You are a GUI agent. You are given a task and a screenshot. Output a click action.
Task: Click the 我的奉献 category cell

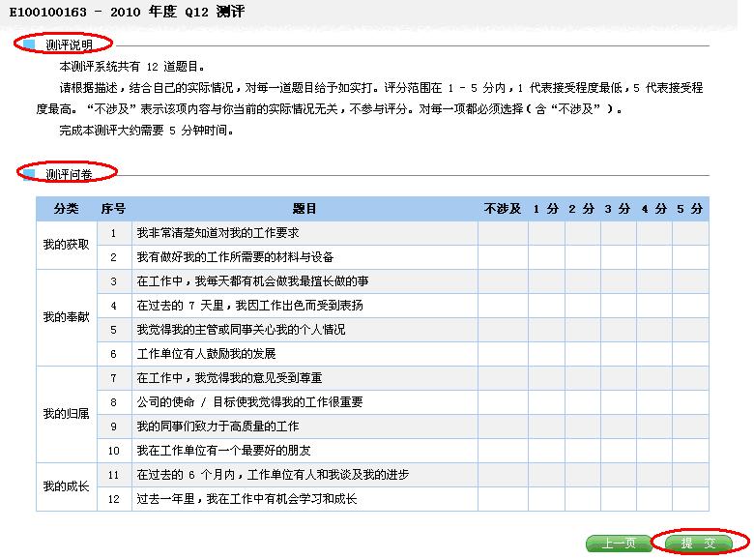pyautogui.click(x=66, y=317)
